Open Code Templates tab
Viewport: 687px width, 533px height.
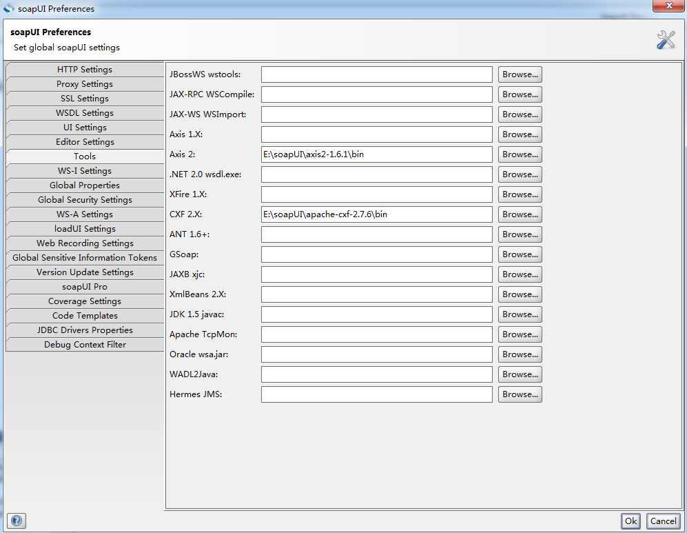click(85, 315)
